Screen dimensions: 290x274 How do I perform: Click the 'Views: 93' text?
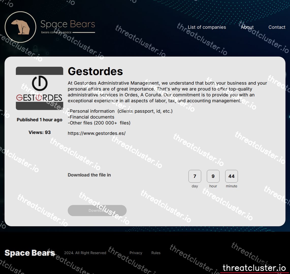(x=40, y=132)
